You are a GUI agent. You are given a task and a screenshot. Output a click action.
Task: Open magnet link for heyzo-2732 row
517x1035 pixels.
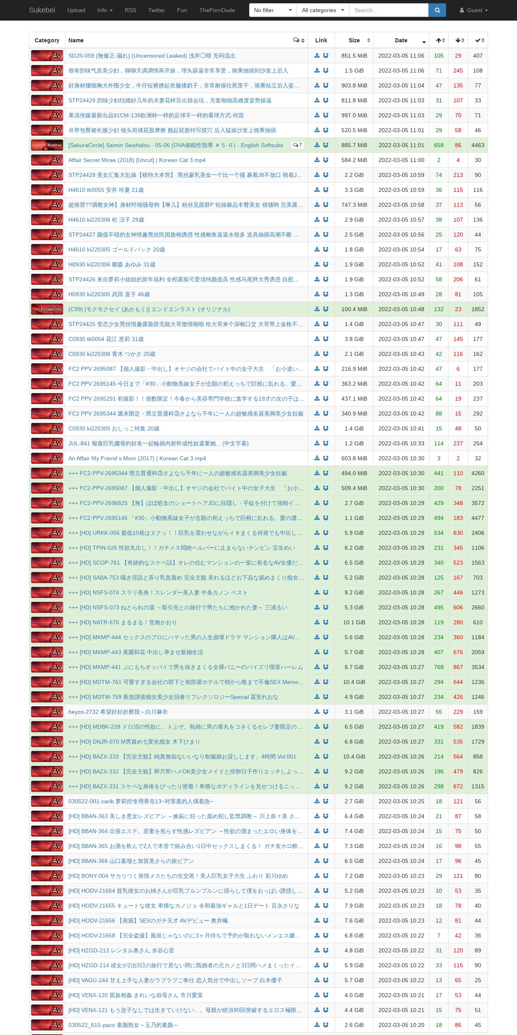click(x=326, y=712)
